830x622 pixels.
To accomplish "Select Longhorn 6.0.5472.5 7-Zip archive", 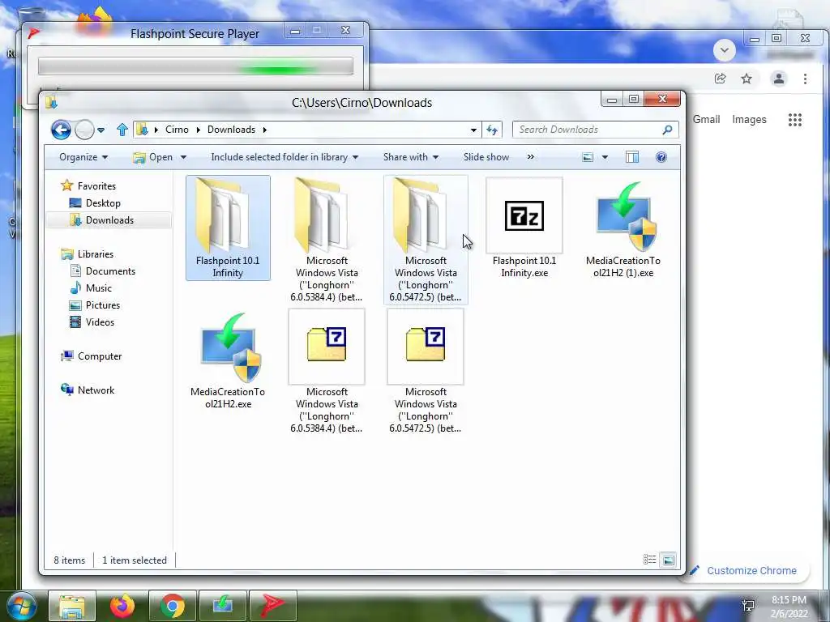I will tap(426, 347).
